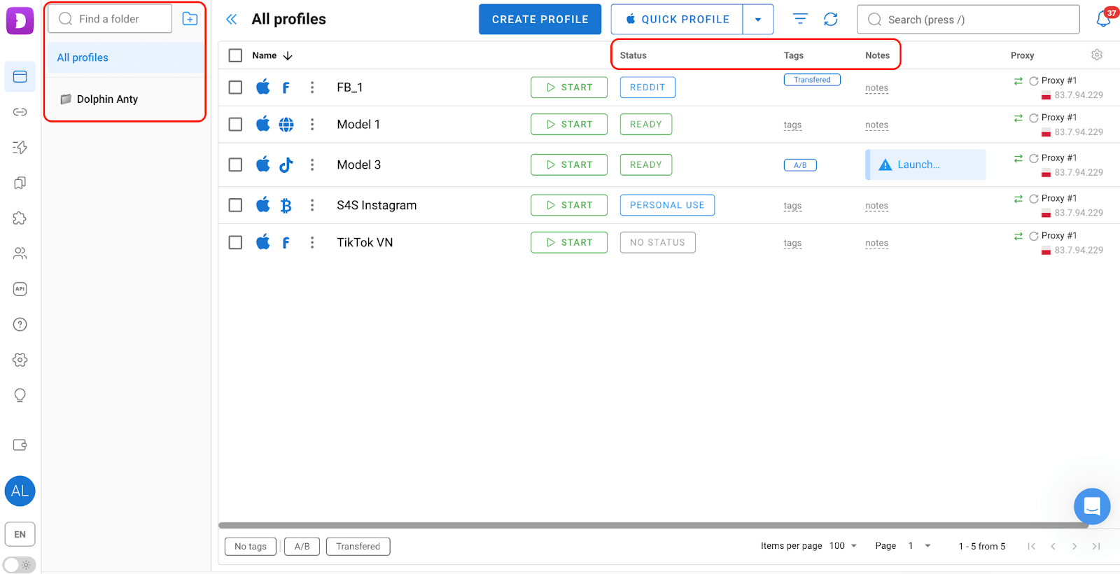
Task: Open table column settings gear
Action: click(x=1097, y=55)
